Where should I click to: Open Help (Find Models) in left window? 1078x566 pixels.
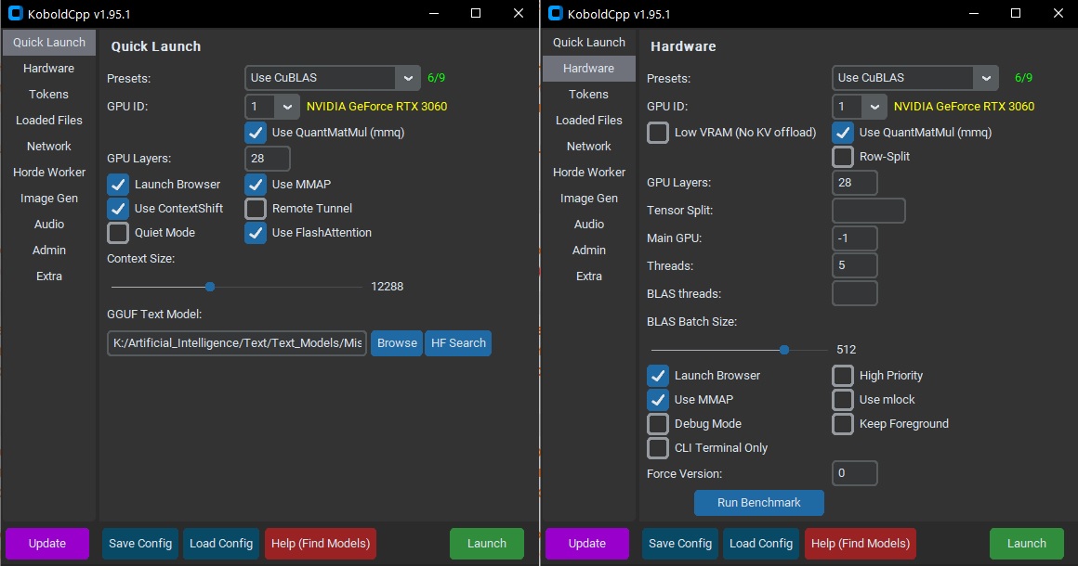pyautogui.click(x=321, y=544)
